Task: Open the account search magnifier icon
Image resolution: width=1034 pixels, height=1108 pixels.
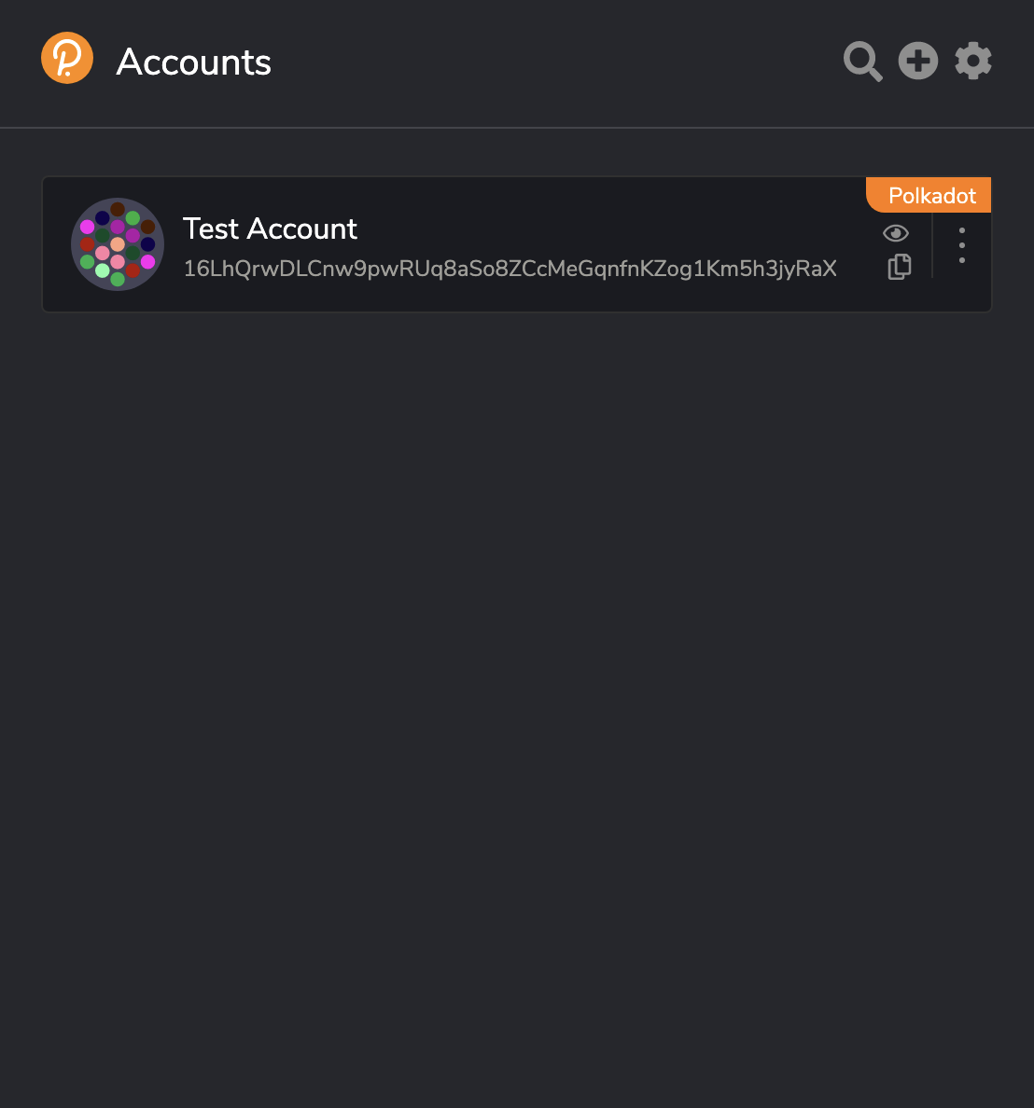Action: (x=863, y=62)
